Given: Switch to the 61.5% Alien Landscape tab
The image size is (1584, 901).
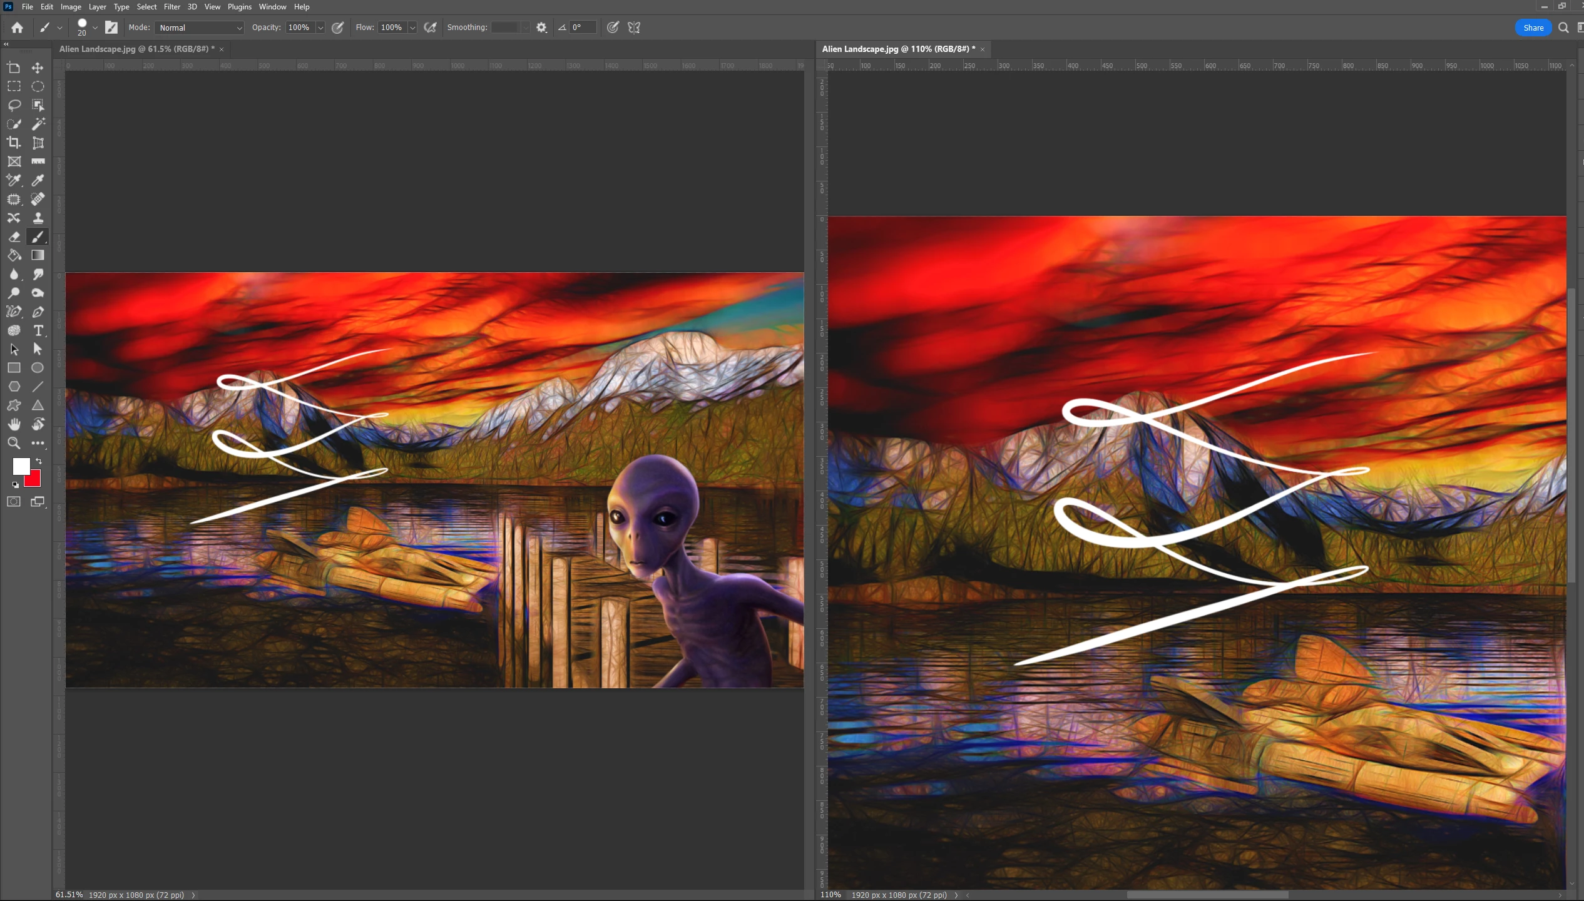Looking at the screenshot, I should click(x=136, y=49).
